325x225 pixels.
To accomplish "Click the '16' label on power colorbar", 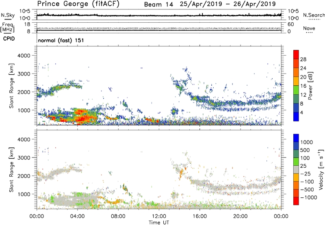I will point(303,86).
